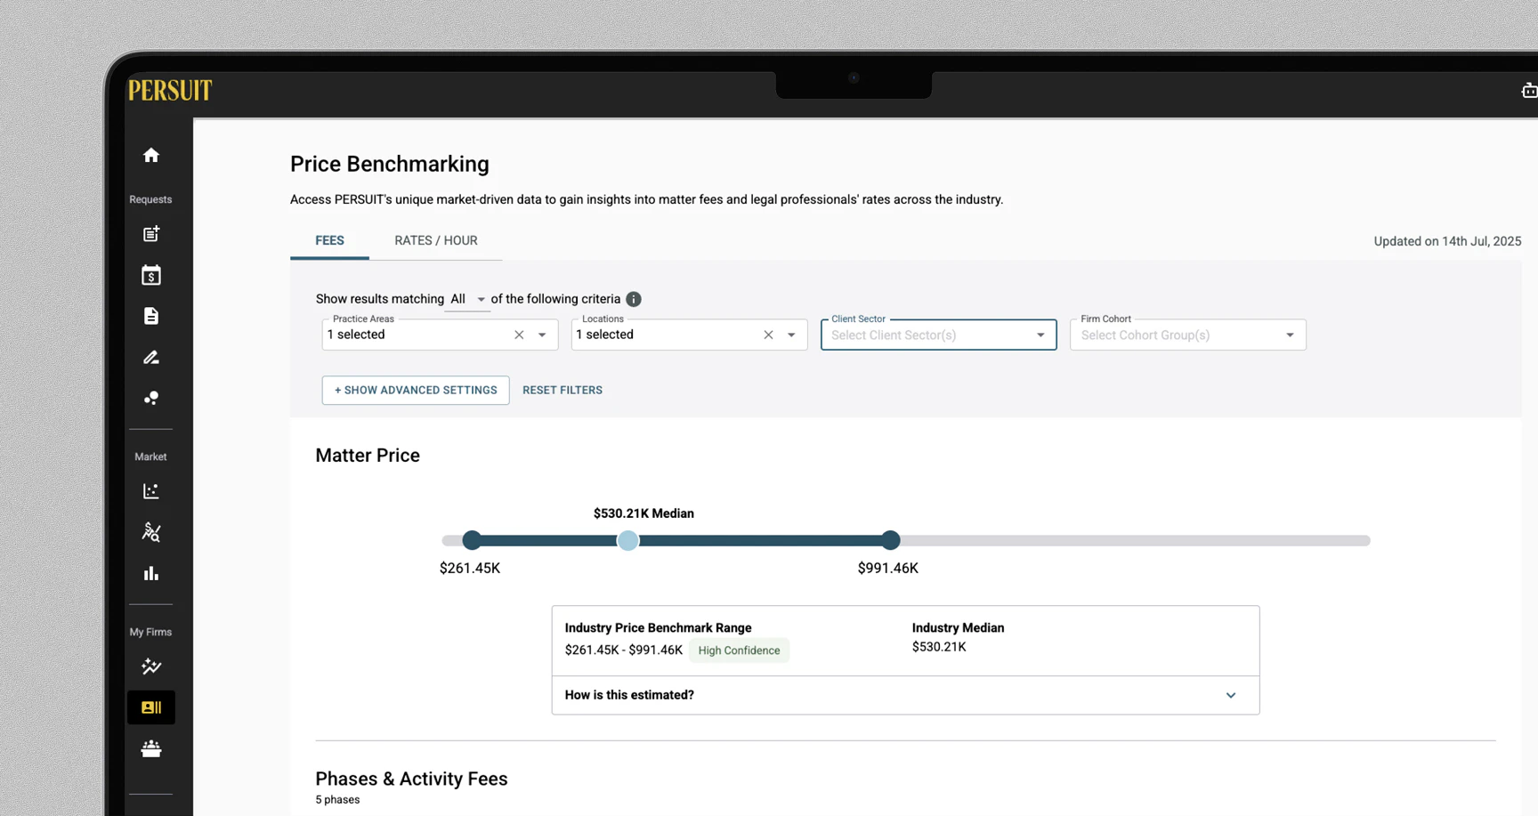Screen dimensions: 1538x816
Task: Open the 'All' matching criteria dropdown
Action: pos(467,299)
